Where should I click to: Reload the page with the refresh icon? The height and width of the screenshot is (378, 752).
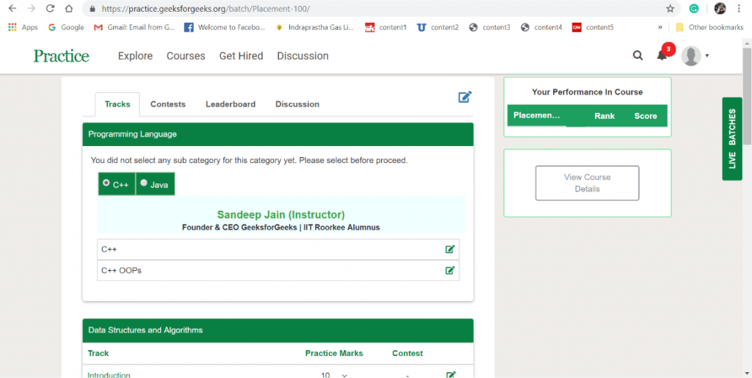[50, 9]
